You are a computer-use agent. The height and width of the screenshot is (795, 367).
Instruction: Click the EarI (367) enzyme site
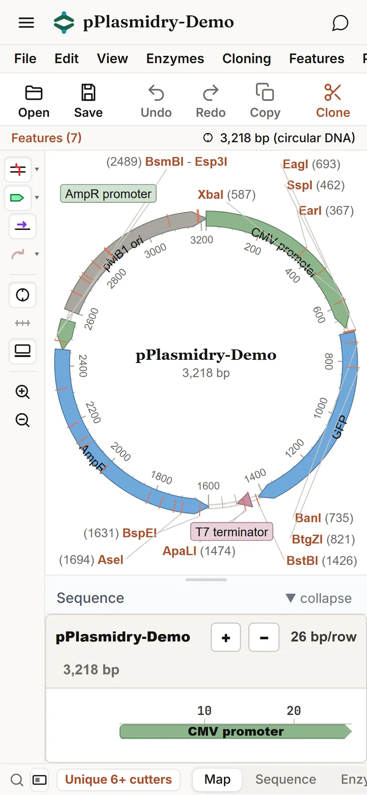point(326,211)
